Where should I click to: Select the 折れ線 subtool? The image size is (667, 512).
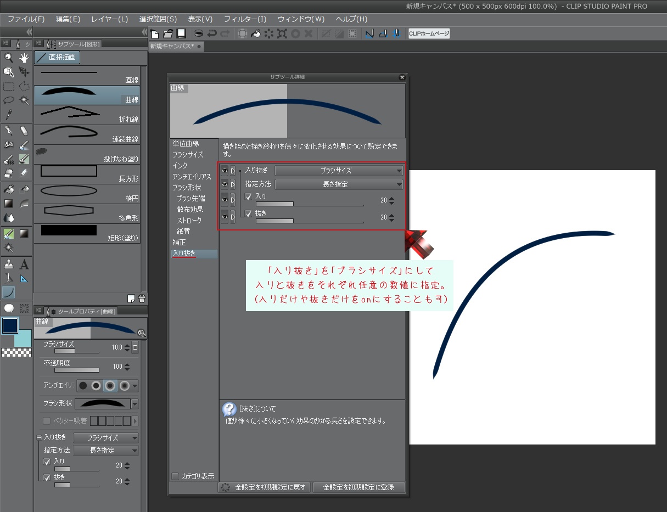(87, 114)
